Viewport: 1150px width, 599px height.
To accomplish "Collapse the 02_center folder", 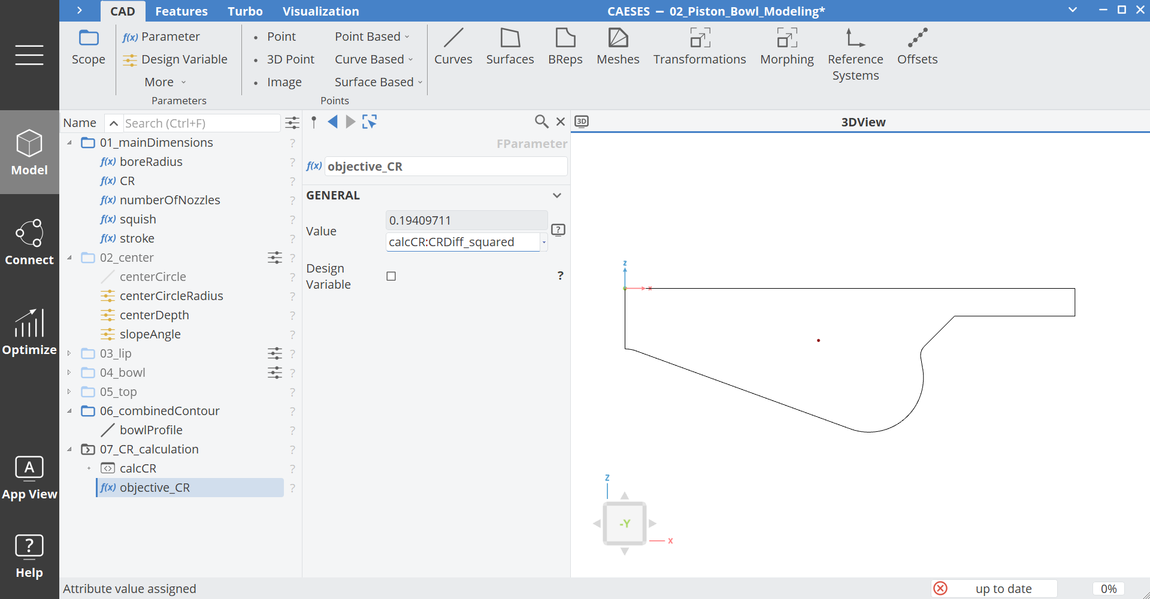I will 69,258.
